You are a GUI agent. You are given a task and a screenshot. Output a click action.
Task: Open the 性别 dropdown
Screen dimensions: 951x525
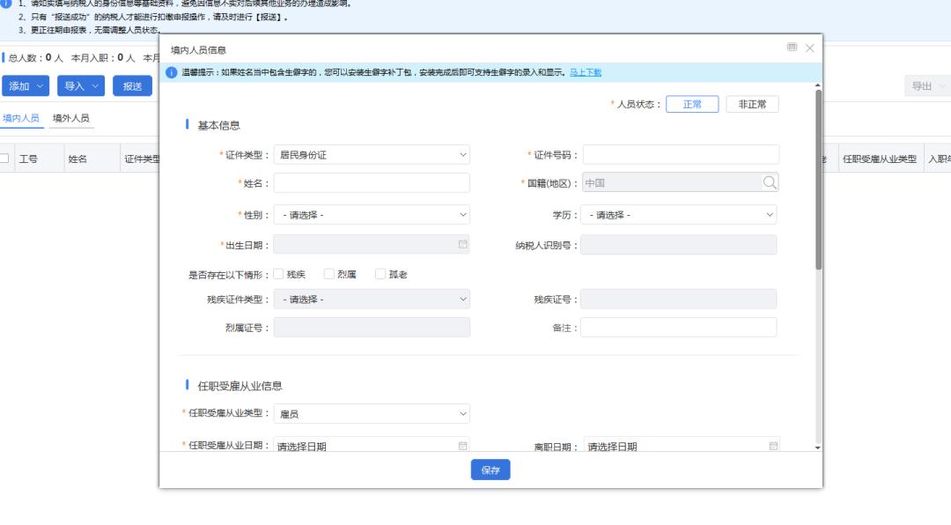[372, 215]
